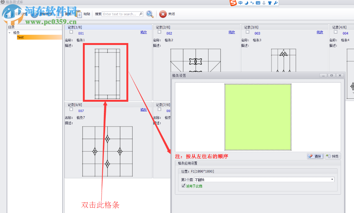The width and height of the screenshot is (354, 213).
Task: Click the 007 record number
Action: pyautogui.click(x=81, y=111)
